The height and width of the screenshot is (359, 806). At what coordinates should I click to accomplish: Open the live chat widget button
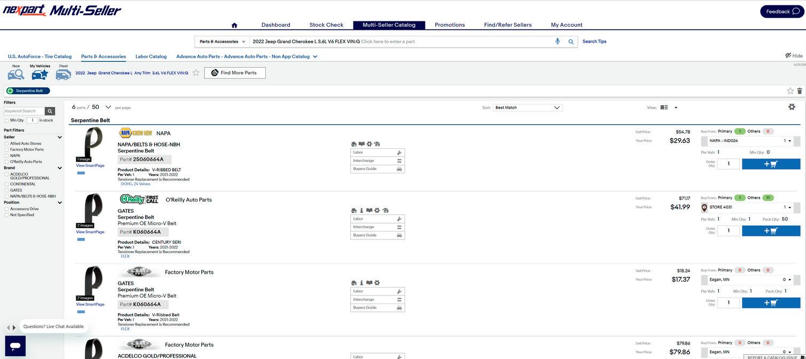(15, 346)
